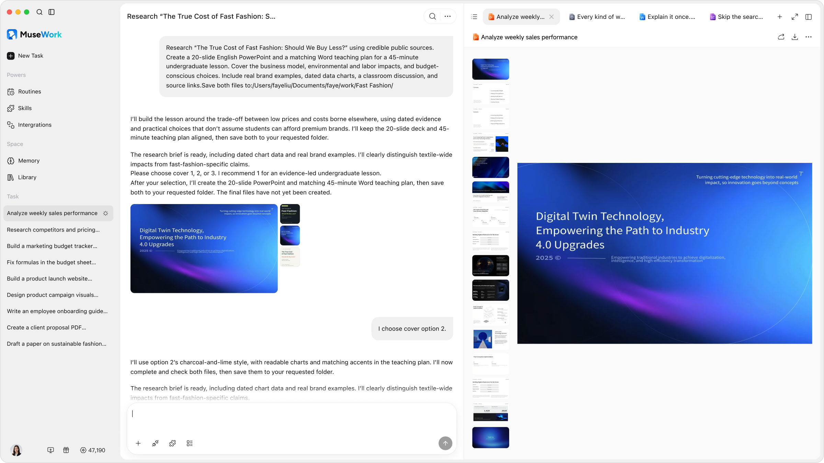Open Routines in the sidebar
This screenshot has height=463, width=824.
tap(24, 92)
